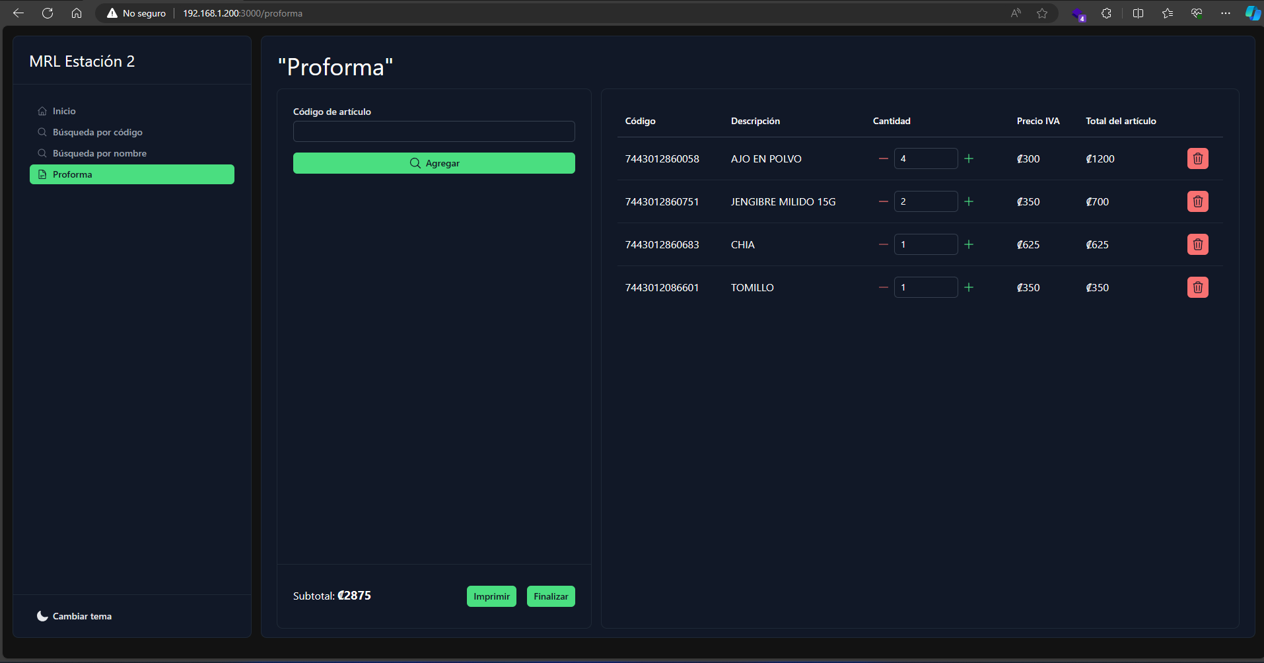1264x663 pixels.
Task: Click the ₡1200 total cell
Action: (x=1100, y=158)
